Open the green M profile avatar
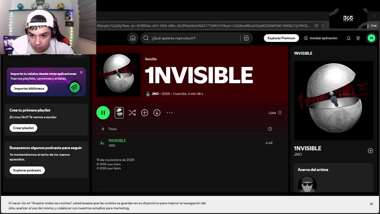 [x=371, y=38]
